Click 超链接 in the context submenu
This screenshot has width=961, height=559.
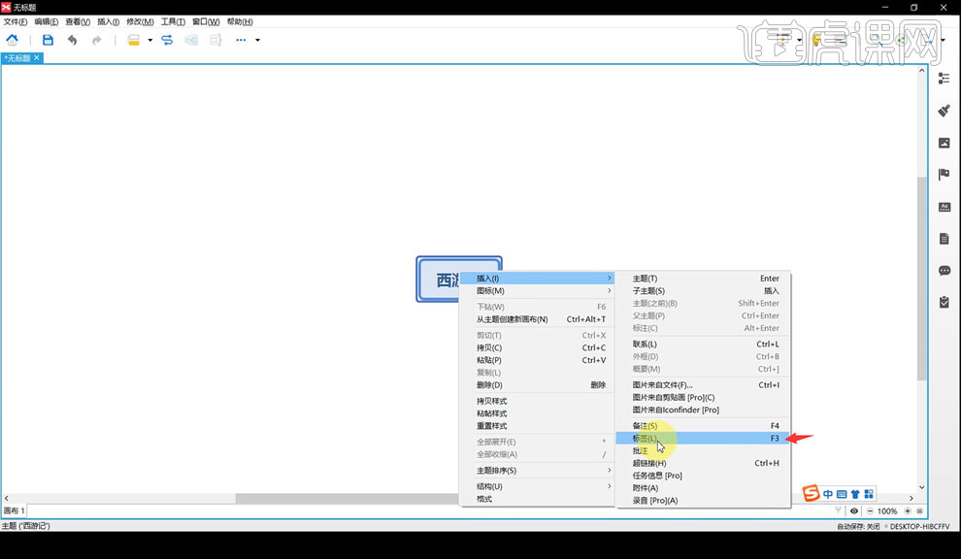pyautogui.click(x=650, y=463)
